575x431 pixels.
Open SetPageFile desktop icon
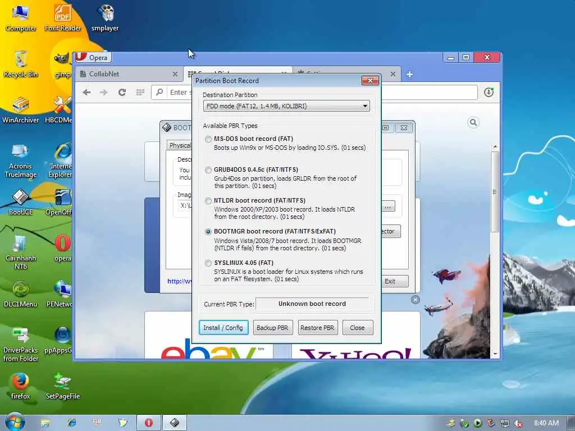tap(63, 386)
